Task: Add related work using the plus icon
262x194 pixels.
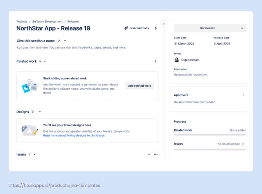Action: [156, 61]
